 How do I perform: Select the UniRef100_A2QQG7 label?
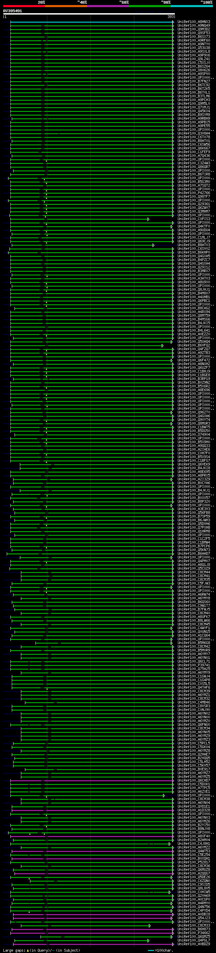(x=194, y=874)
